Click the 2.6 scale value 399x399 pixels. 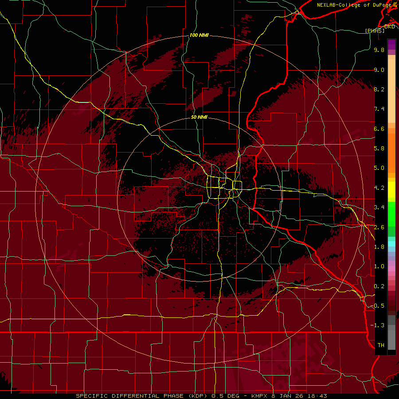click(x=379, y=227)
